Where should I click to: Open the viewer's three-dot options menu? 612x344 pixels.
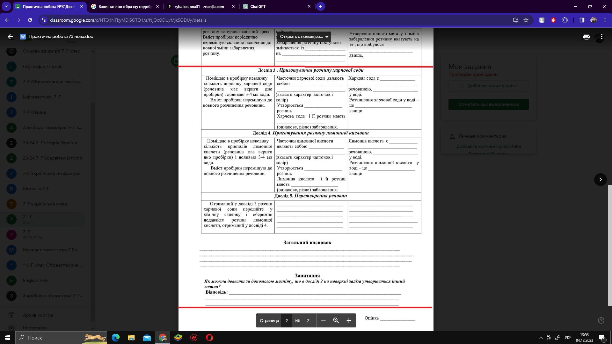click(601, 37)
